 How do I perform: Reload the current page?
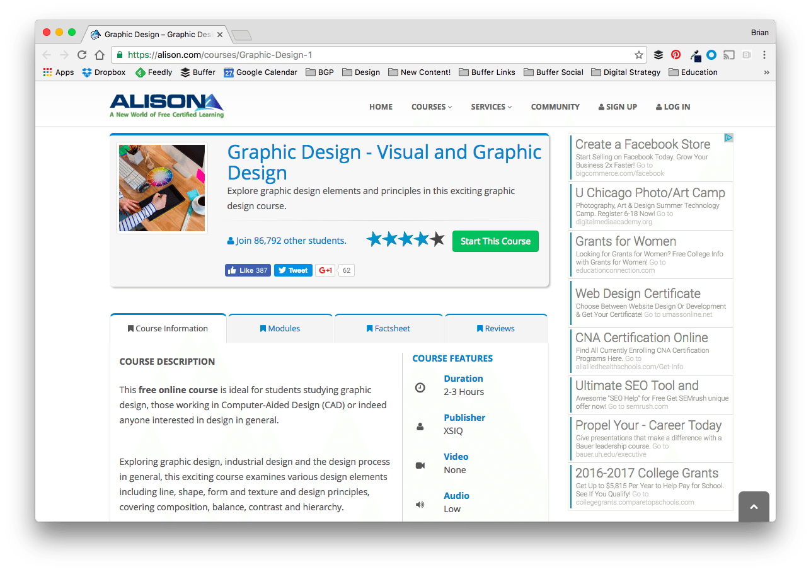click(x=82, y=55)
